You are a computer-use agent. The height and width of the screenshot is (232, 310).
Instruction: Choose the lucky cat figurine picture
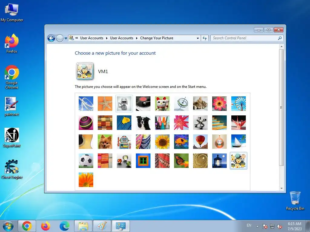click(x=162, y=104)
